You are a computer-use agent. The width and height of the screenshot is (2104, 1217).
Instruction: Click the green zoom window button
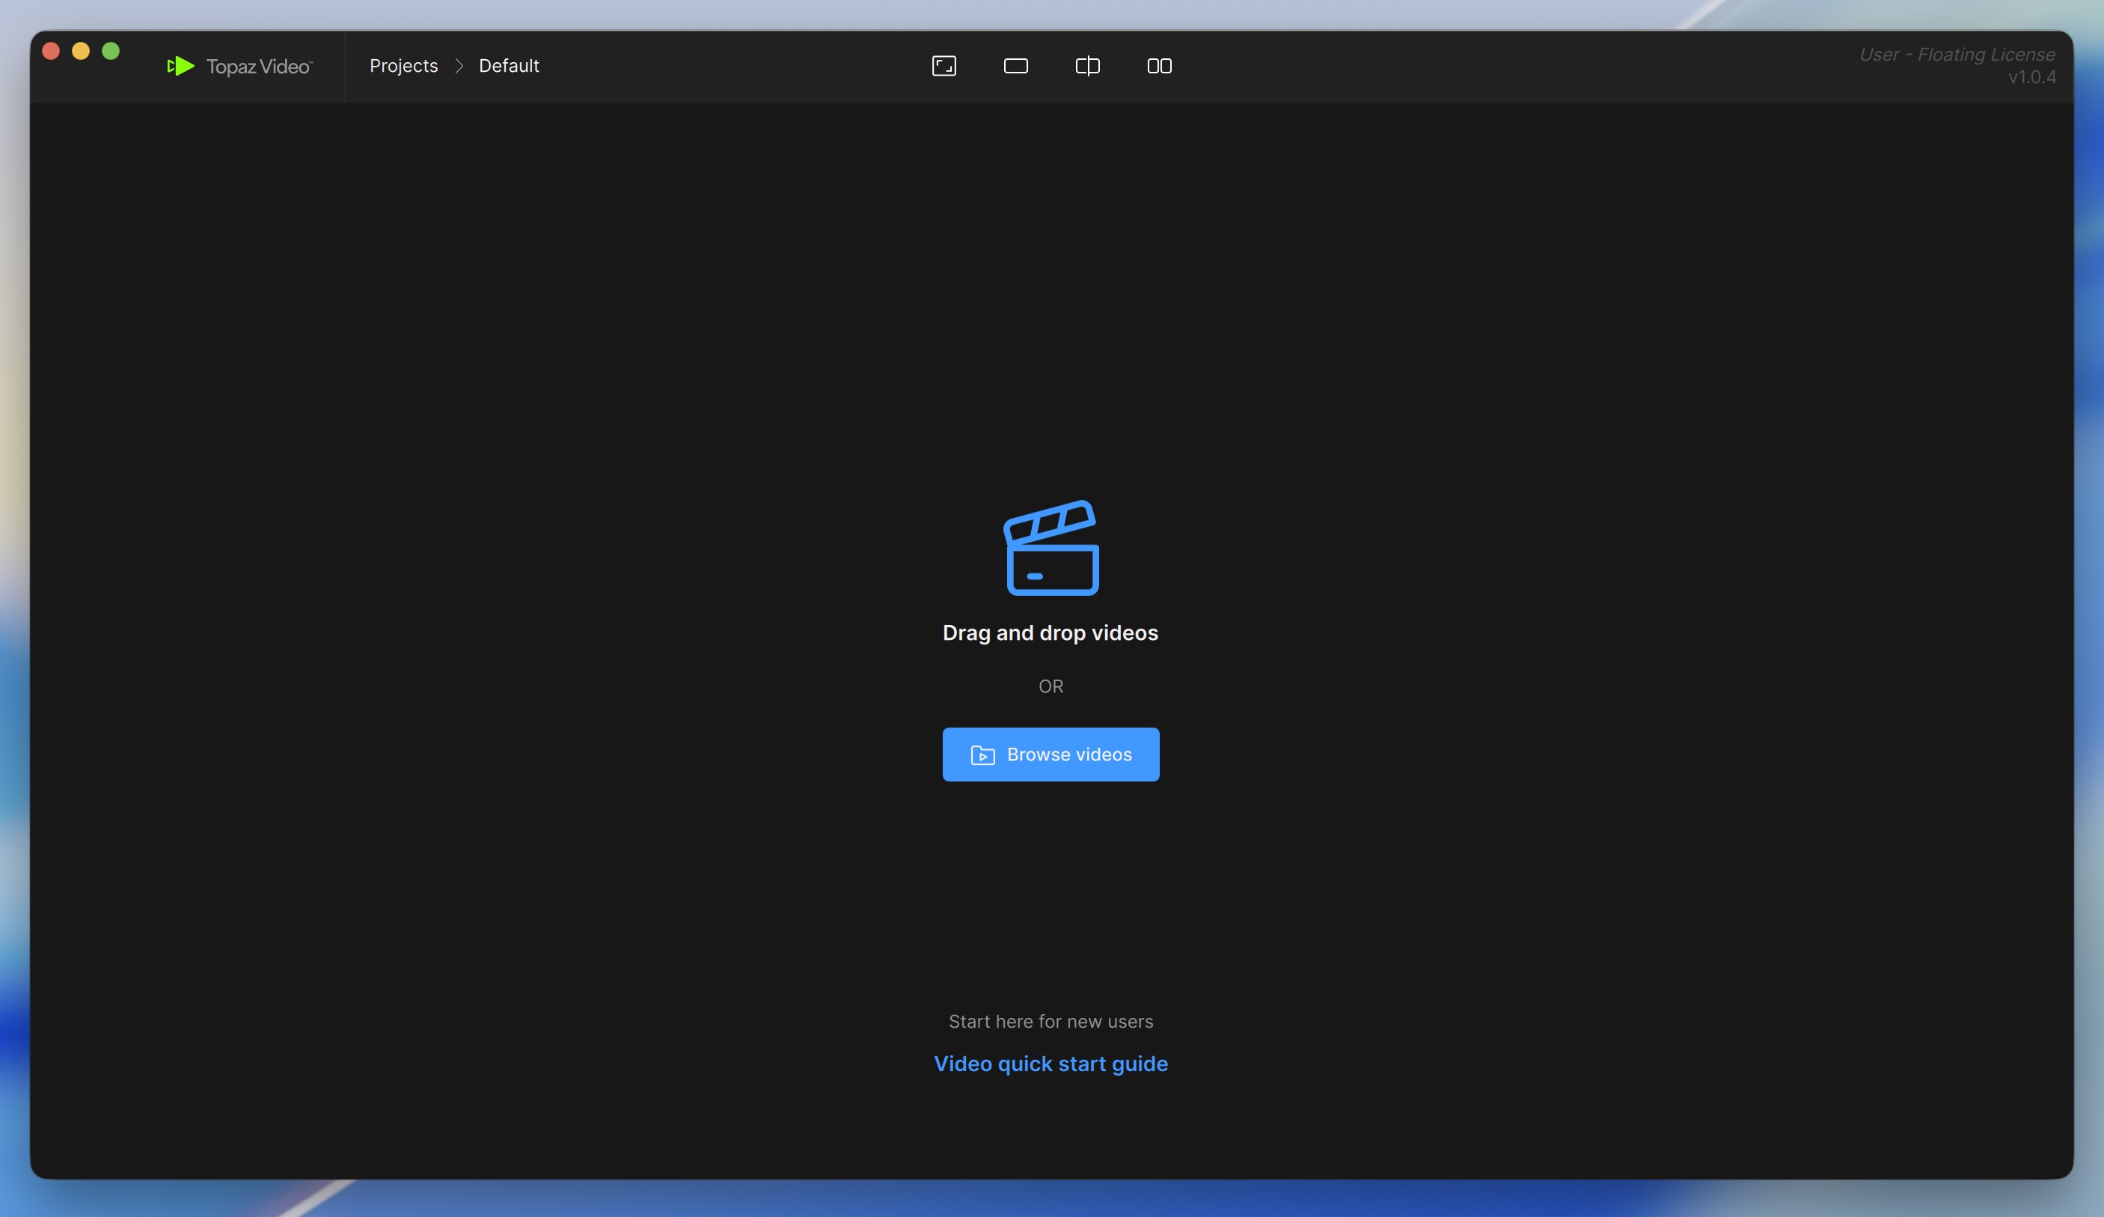pos(111,51)
